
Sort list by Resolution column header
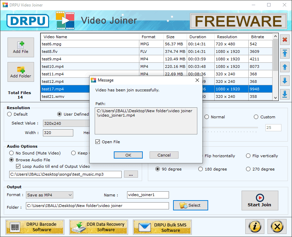pyautogui.click(x=231, y=37)
